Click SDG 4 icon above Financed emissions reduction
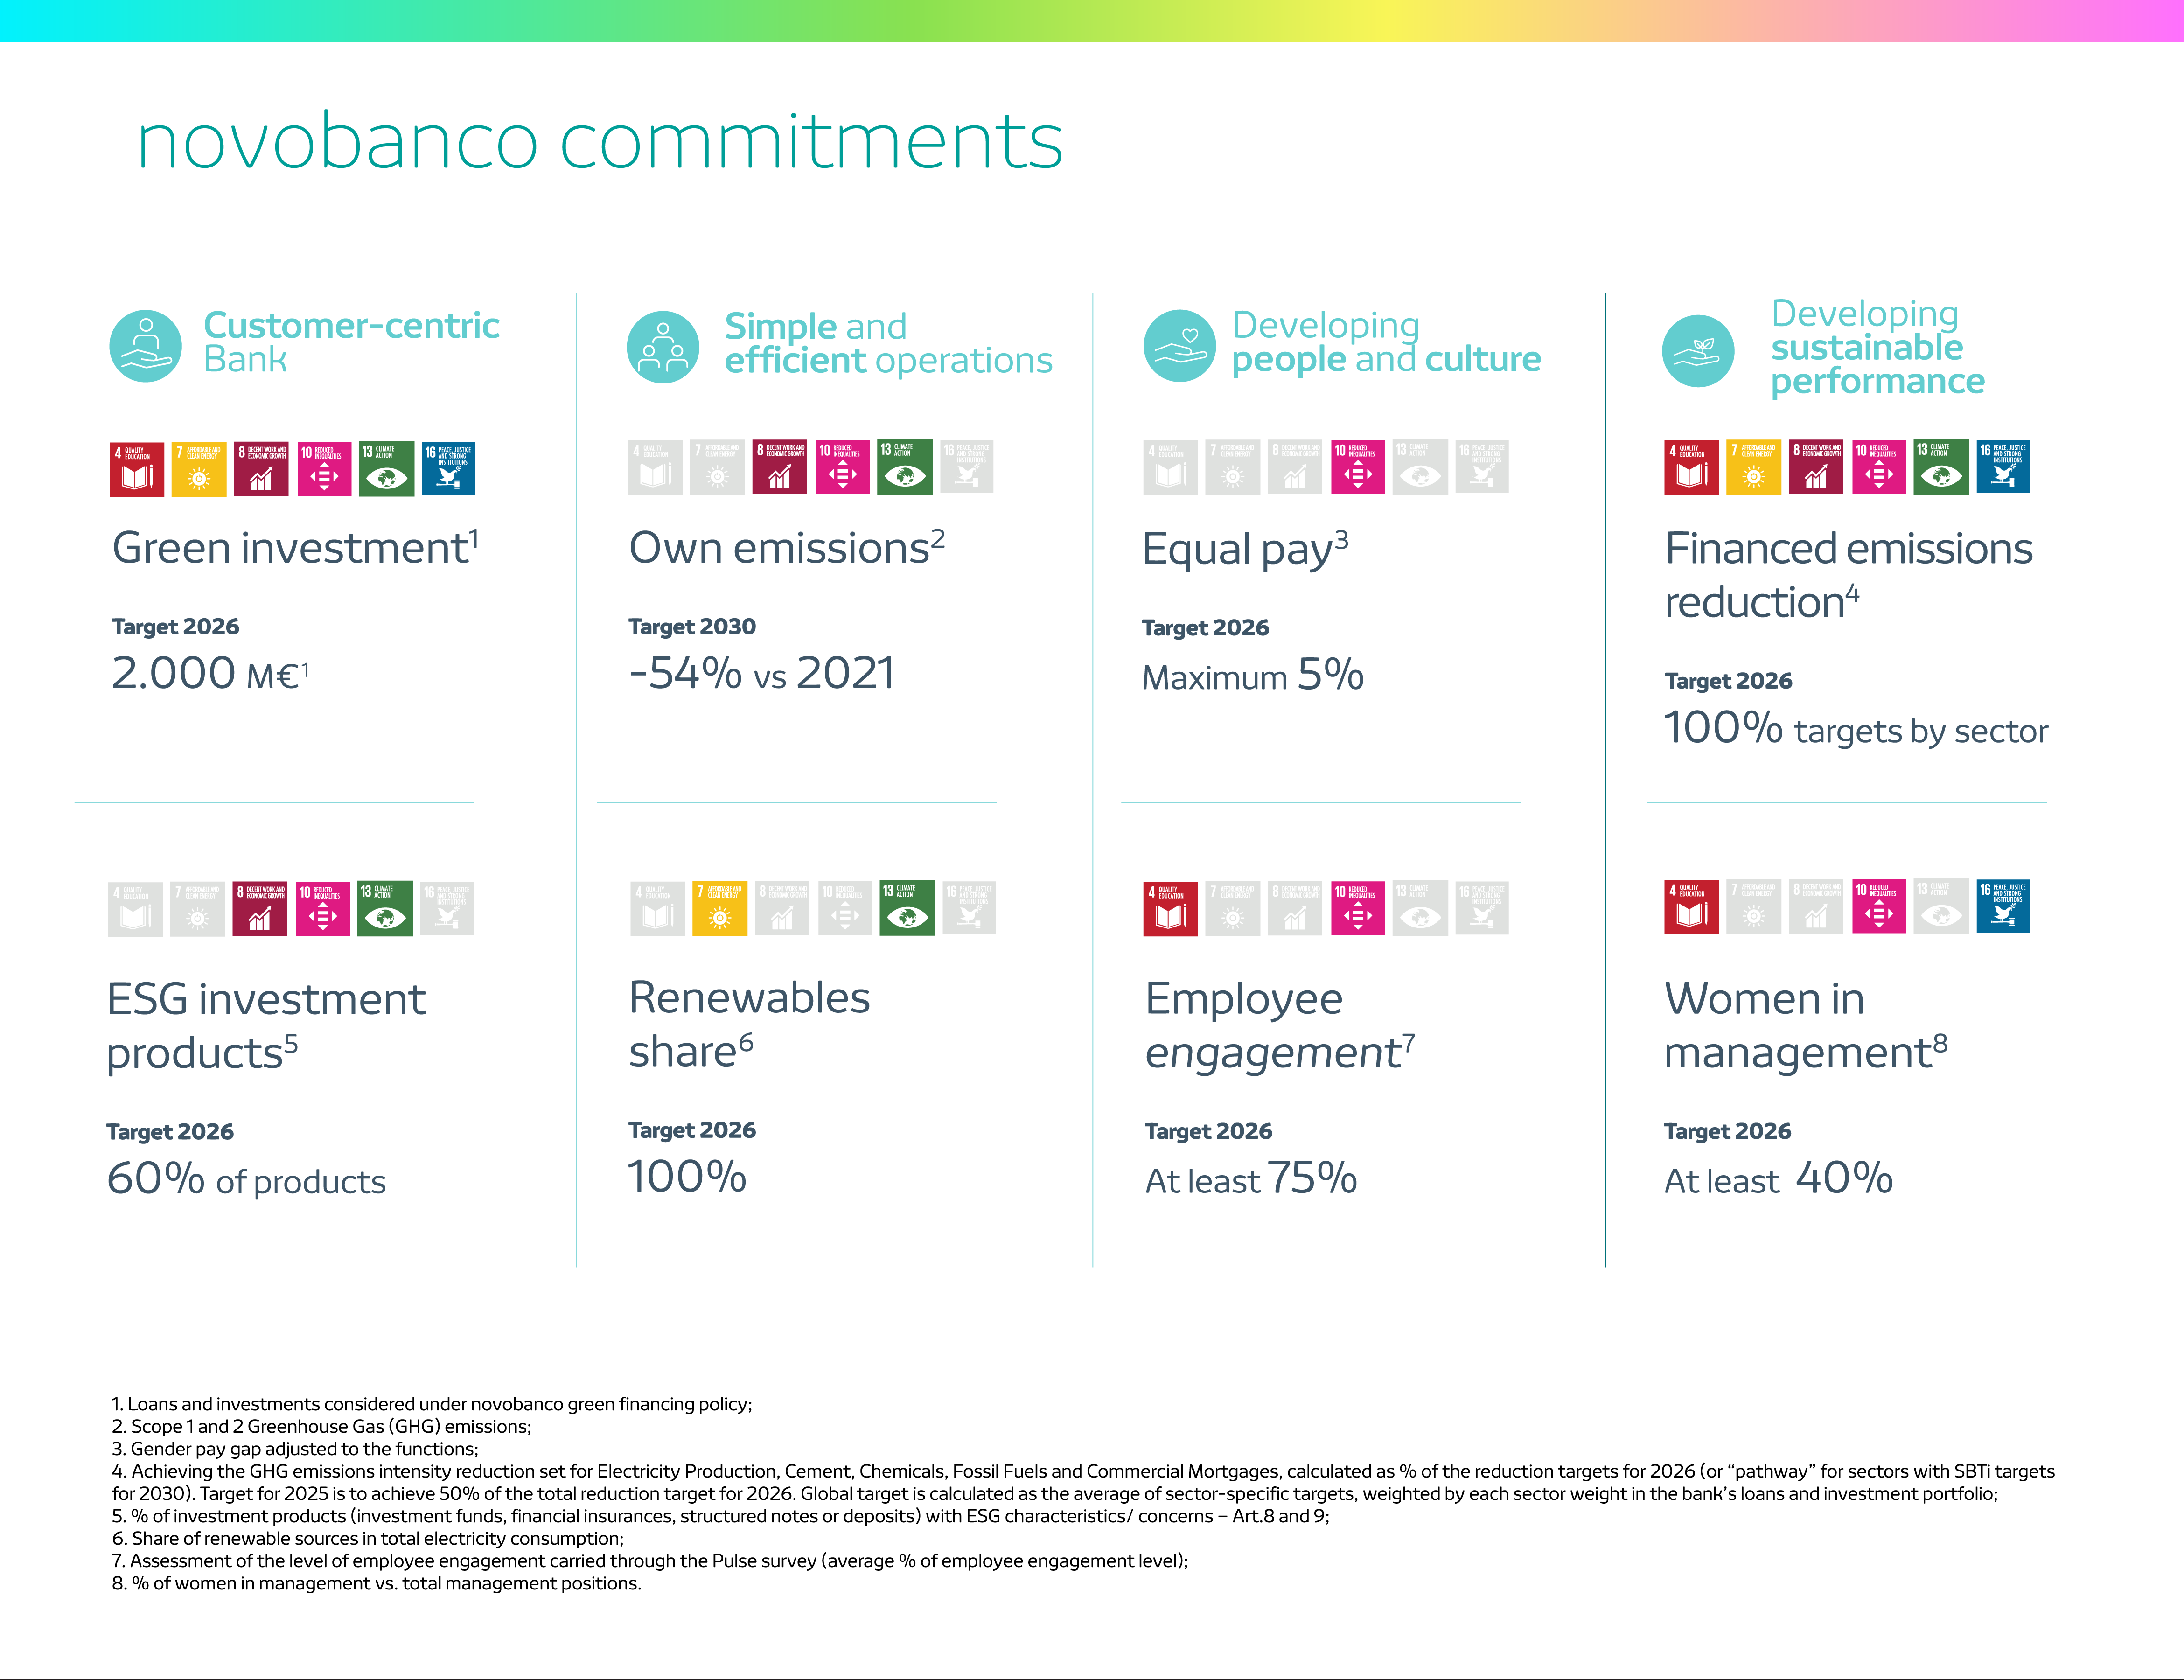The image size is (2184, 1680). [x=1692, y=467]
